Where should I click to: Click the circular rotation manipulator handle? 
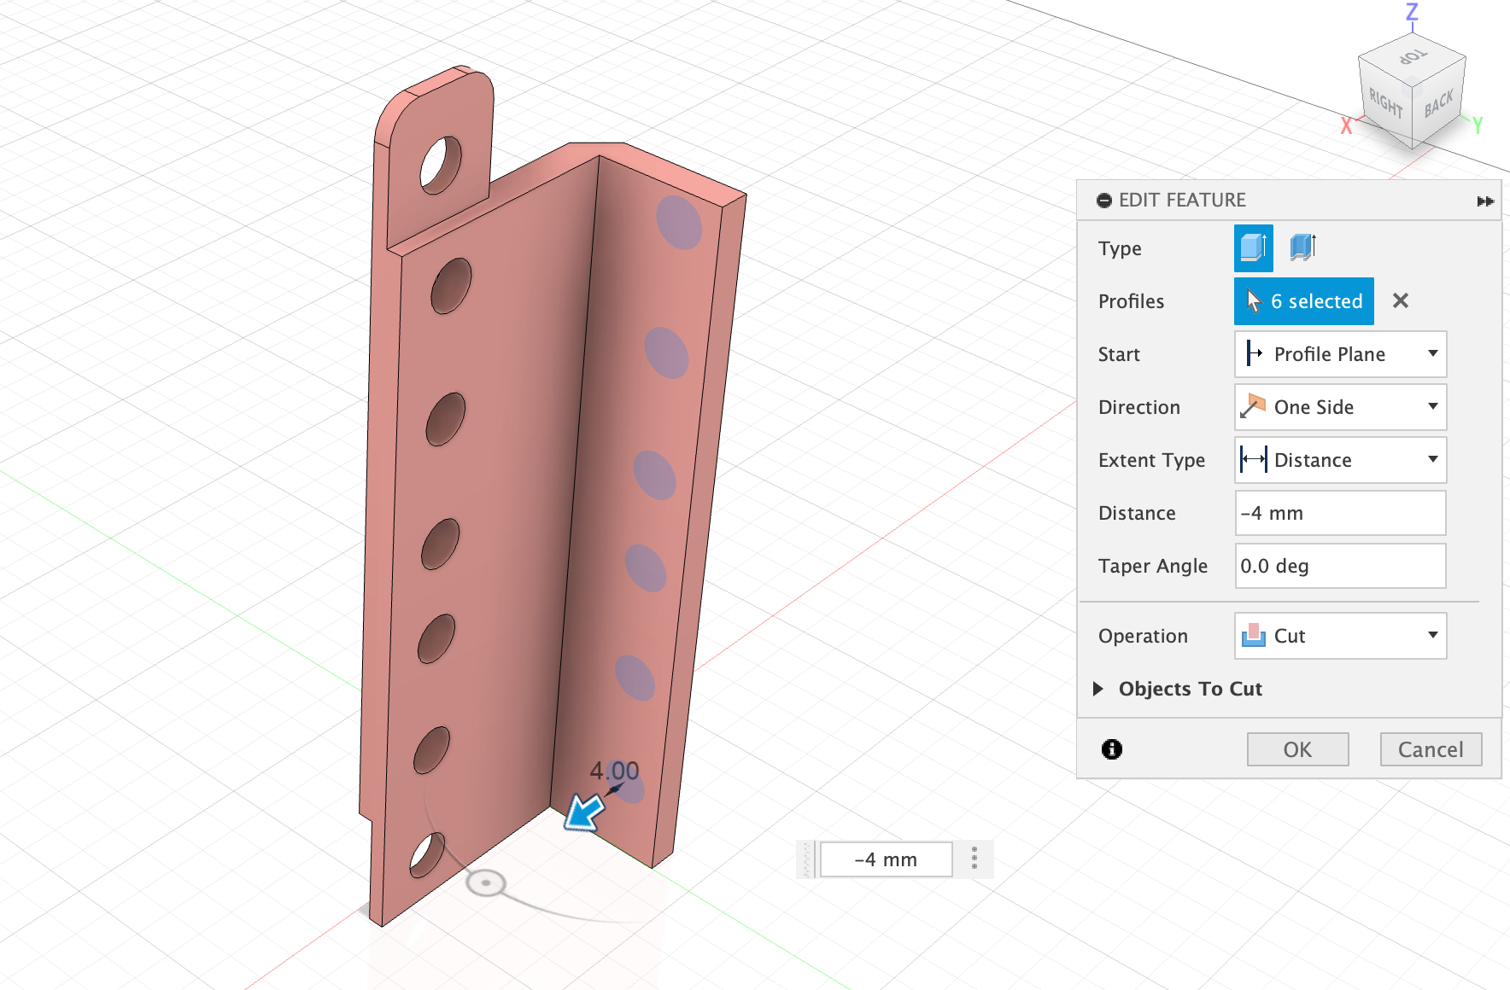pyautogui.click(x=486, y=883)
